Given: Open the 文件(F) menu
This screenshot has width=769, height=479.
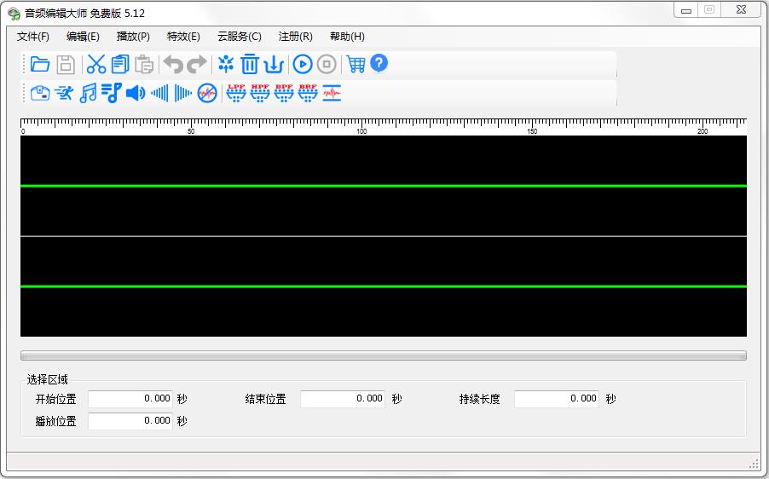Looking at the screenshot, I should click(33, 37).
